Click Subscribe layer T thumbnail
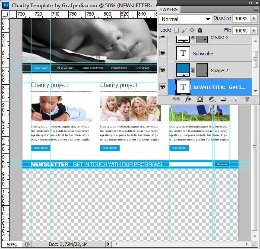Image resolution: width=260 pixels, height=249 pixels. [183, 53]
